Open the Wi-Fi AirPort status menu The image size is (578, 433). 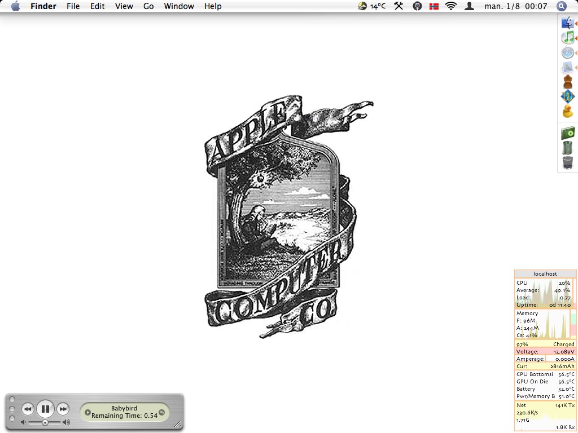point(451,6)
